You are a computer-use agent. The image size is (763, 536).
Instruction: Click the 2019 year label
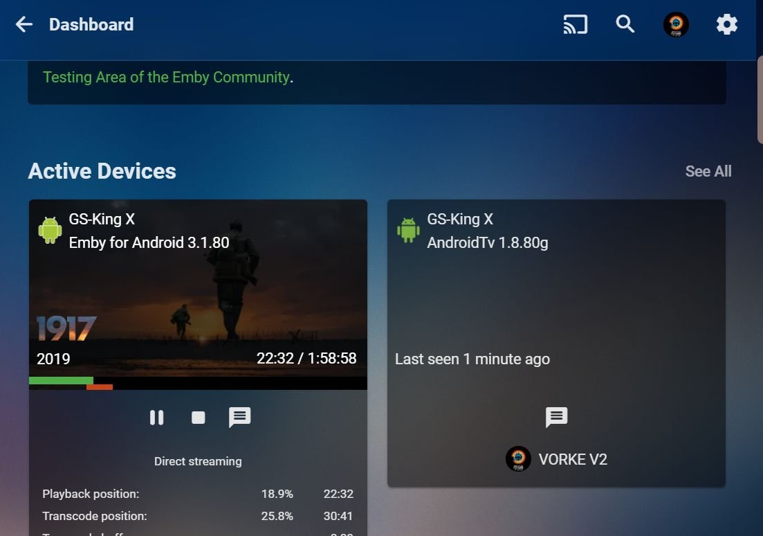coord(53,359)
